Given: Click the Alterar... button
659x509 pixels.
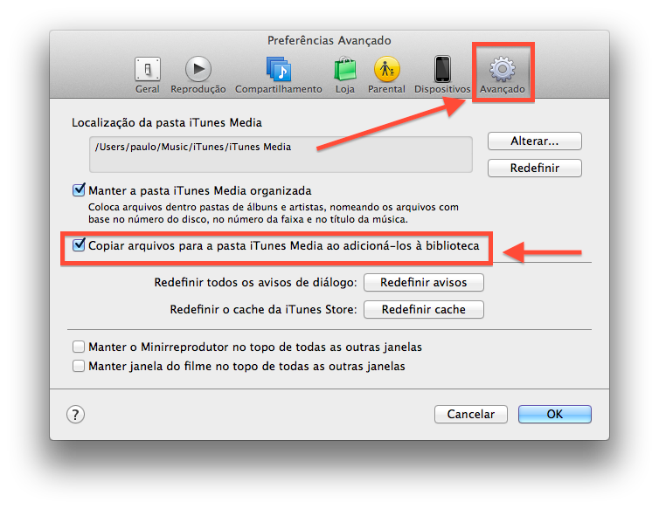Looking at the screenshot, I should point(534,141).
